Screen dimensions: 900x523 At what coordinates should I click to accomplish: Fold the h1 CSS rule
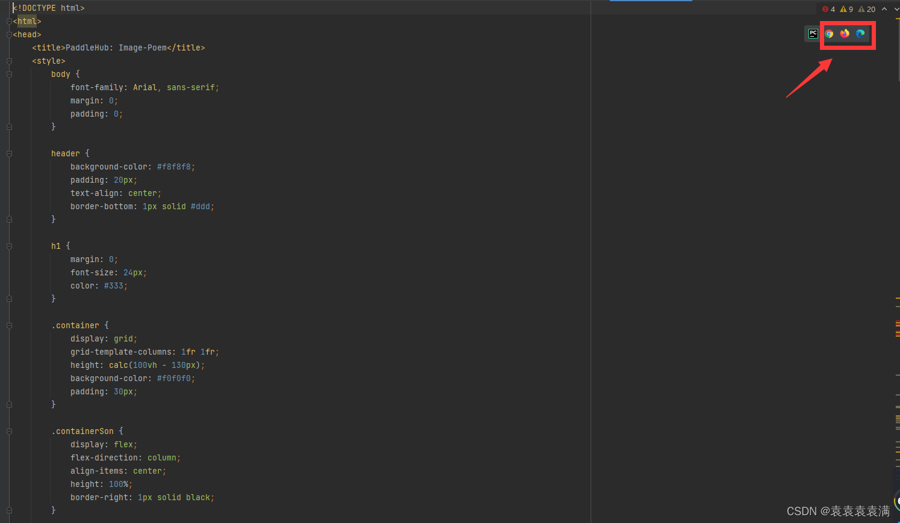(9, 246)
